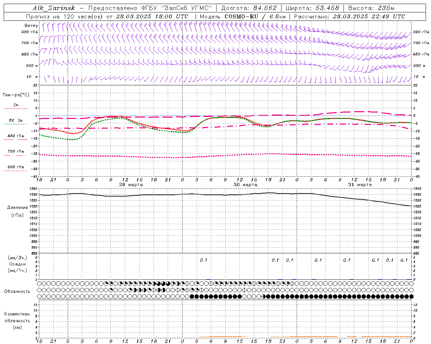Click the Широта: 53.458 value
The height and width of the screenshot is (344, 431).
click(x=312, y=8)
